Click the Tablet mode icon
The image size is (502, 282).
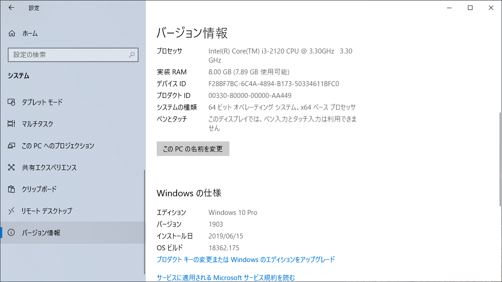(x=12, y=102)
